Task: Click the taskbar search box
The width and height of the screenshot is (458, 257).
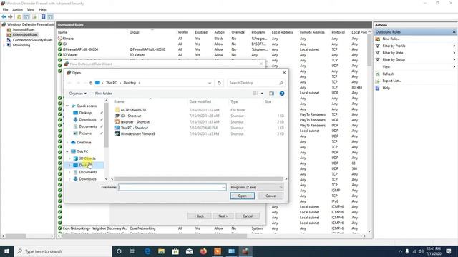Action: [x=63, y=251]
